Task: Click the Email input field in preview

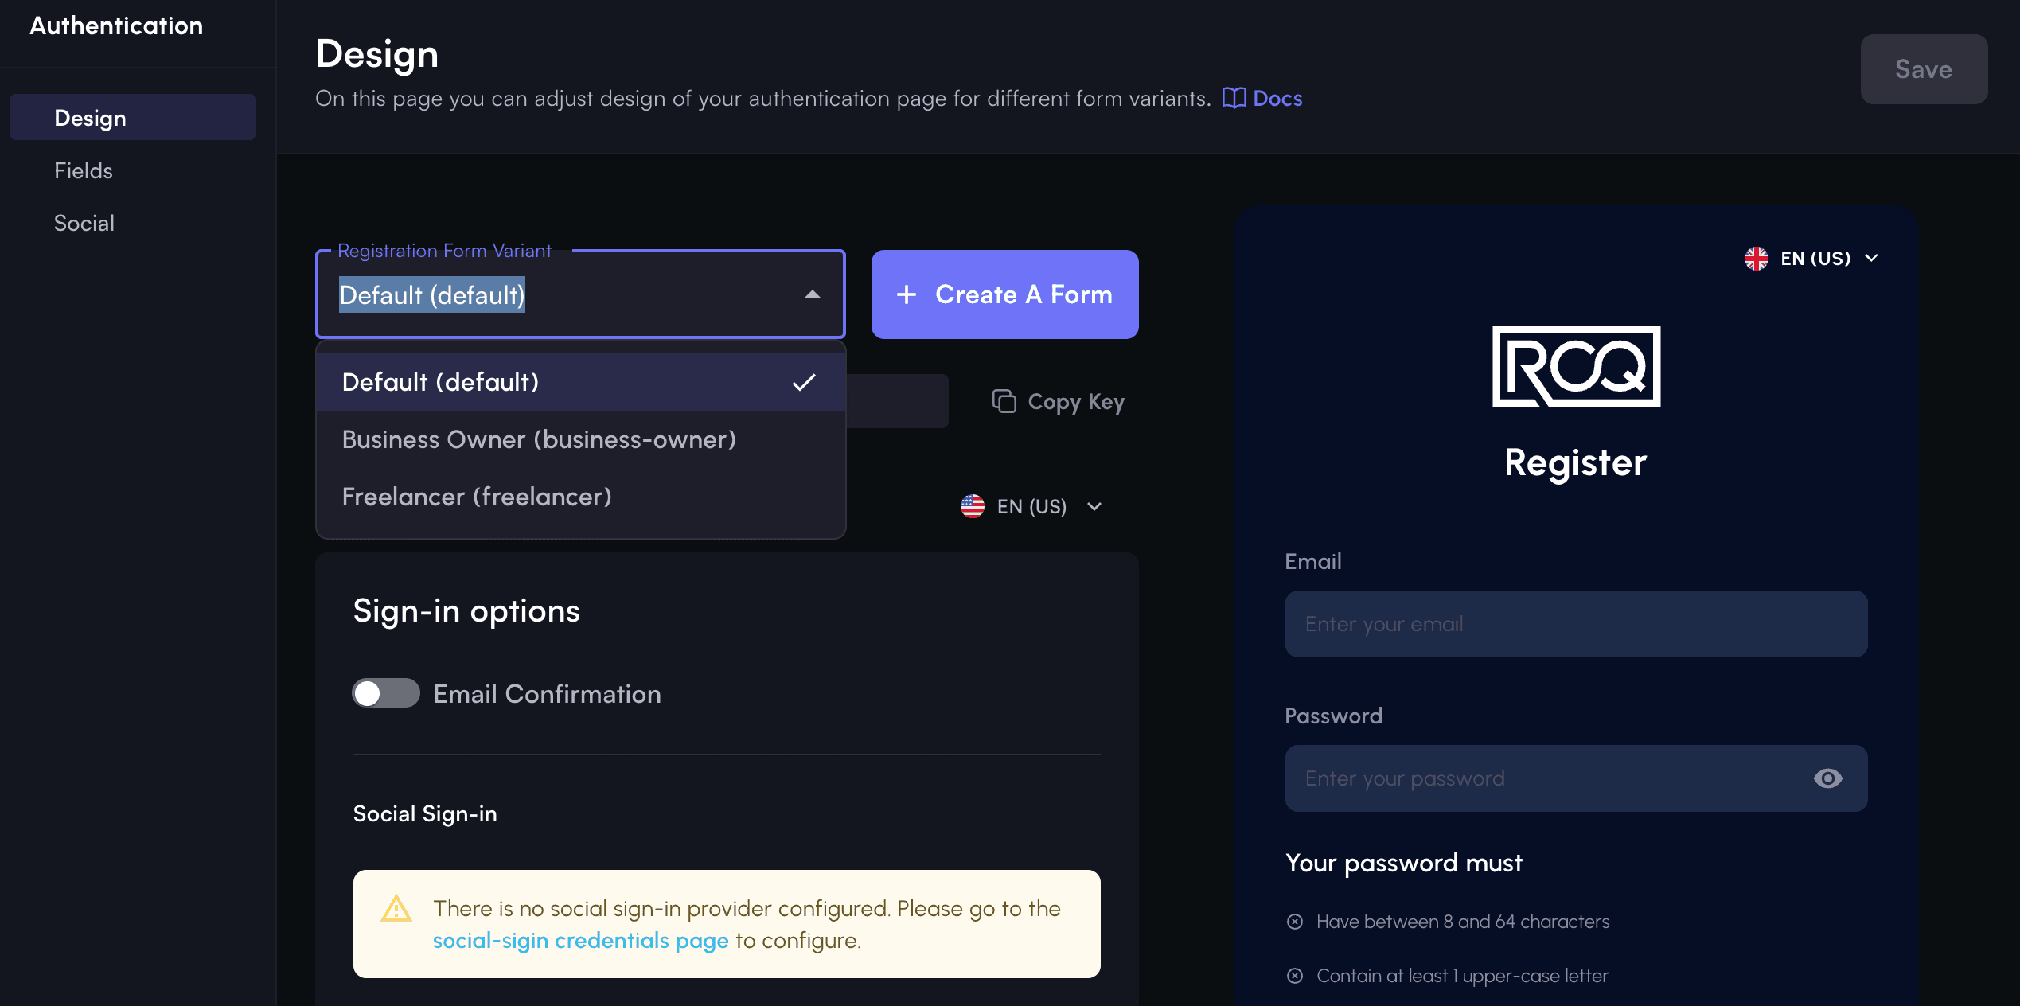Action: coord(1577,623)
